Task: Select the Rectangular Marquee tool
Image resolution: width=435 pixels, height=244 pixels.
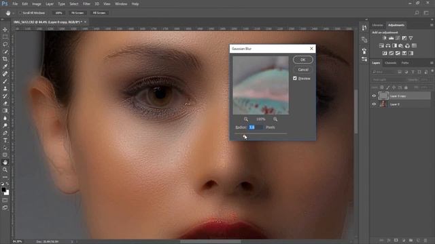Action: point(5,37)
